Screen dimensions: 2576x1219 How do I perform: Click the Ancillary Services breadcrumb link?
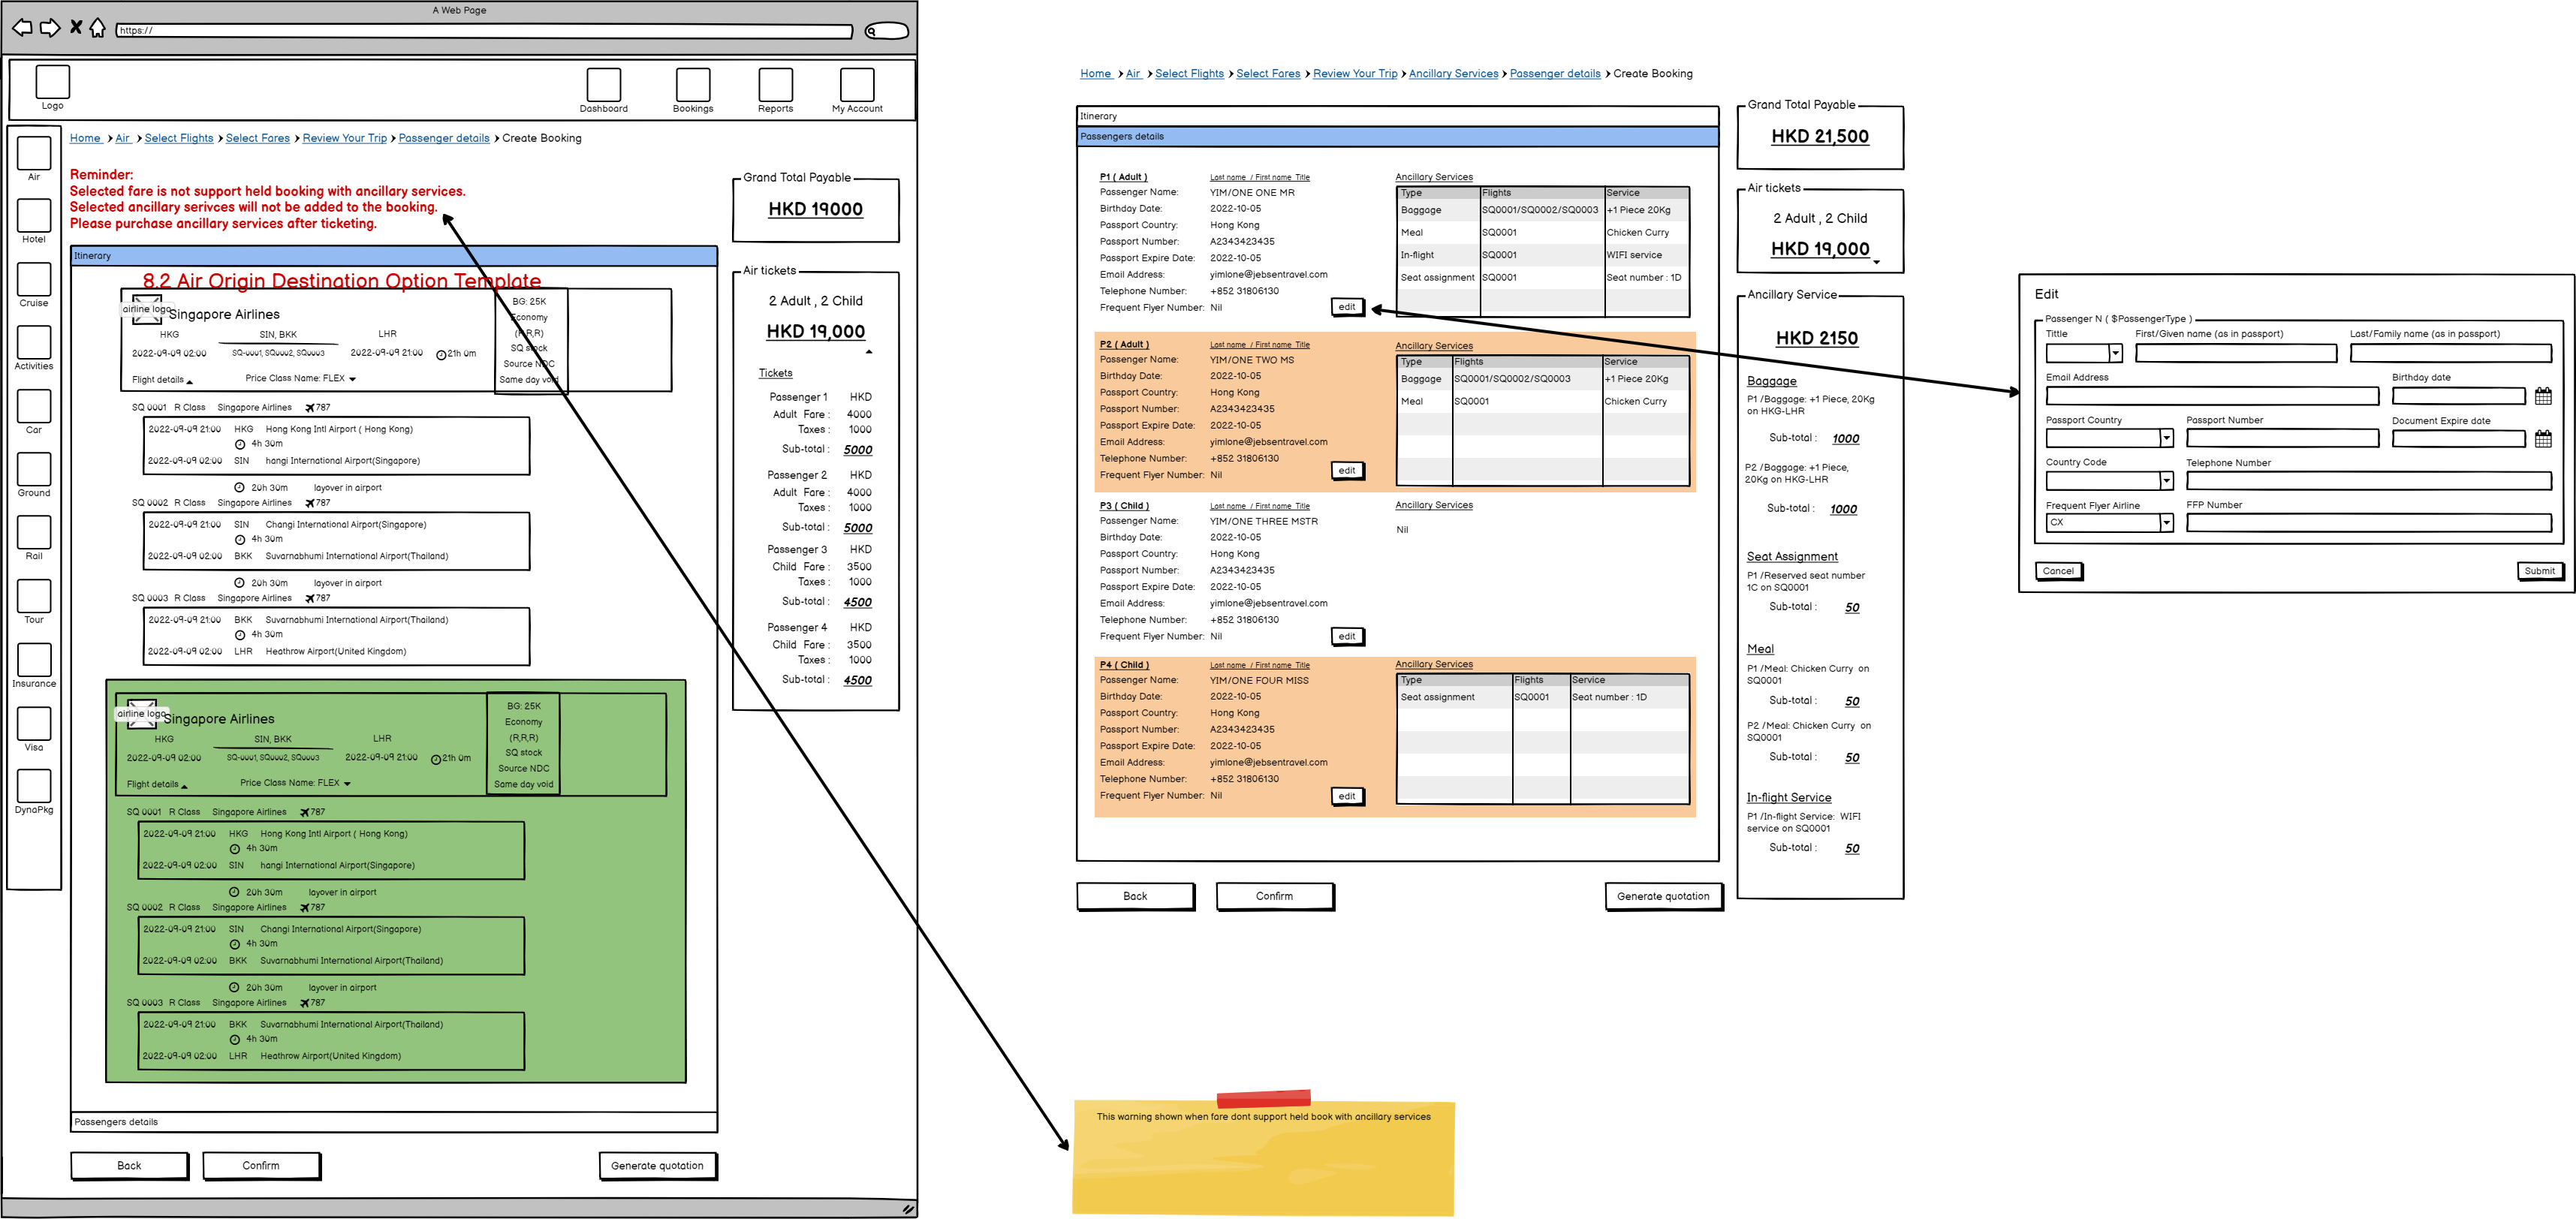[1453, 74]
